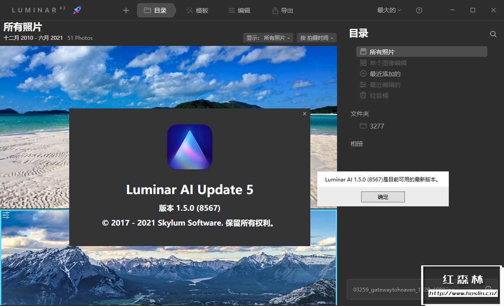Switch to the 编辑 edit tab
504x306 pixels.
tap(239, 10)
